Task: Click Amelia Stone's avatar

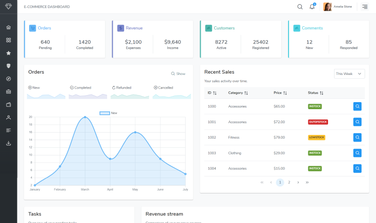Action: 327,7
